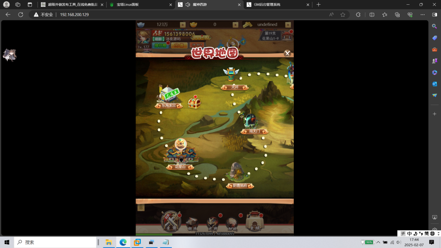Open the treasure chest on the map

click(195, 103)
